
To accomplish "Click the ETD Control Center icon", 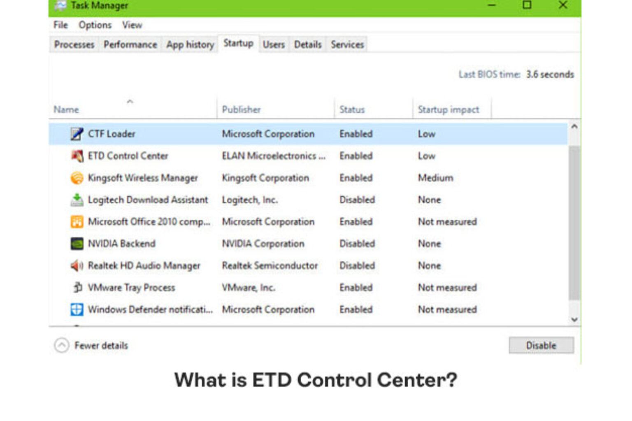I will (x=77, y=156).
